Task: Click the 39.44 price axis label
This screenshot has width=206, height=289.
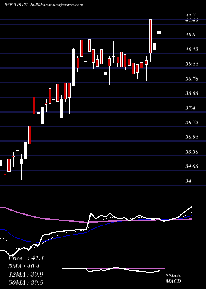Action: click(x=192, y=64)
